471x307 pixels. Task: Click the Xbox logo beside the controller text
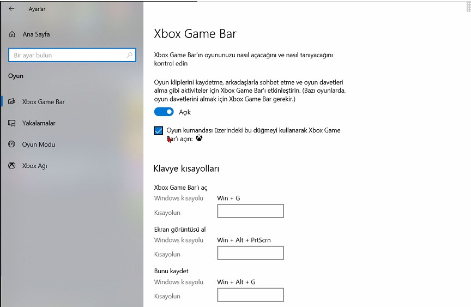coord(200,139)
